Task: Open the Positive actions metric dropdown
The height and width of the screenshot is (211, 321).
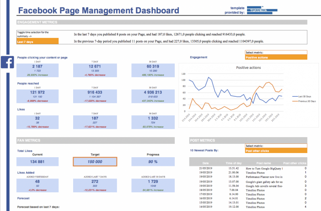Action: [276, 58]
